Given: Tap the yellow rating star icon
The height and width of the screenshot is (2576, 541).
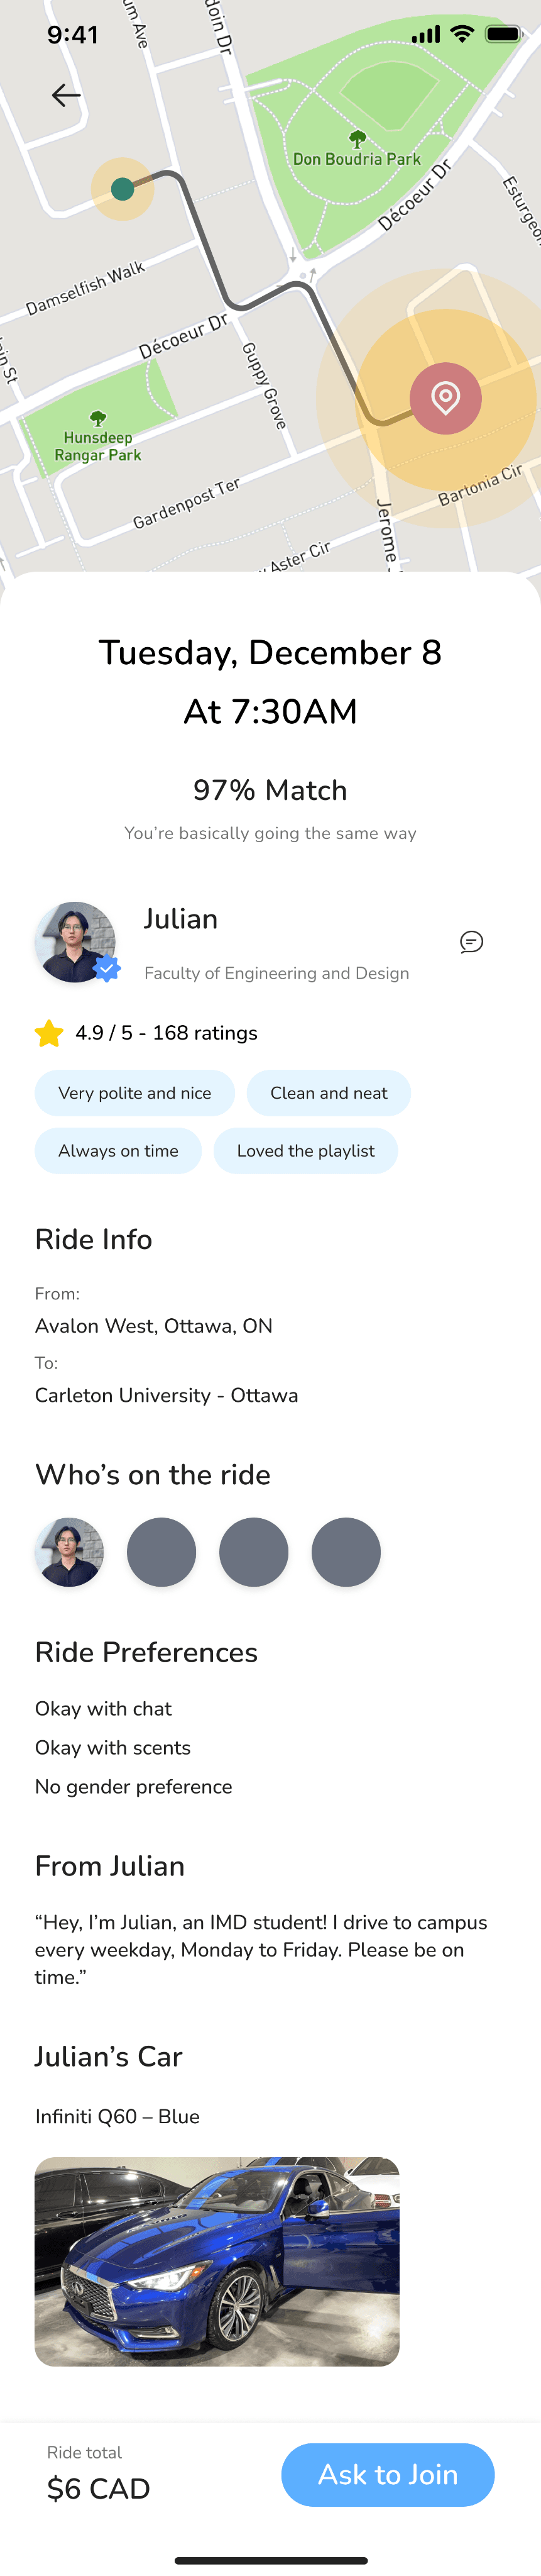Looking at the screenshot, I should click(x=49, y=1033).
